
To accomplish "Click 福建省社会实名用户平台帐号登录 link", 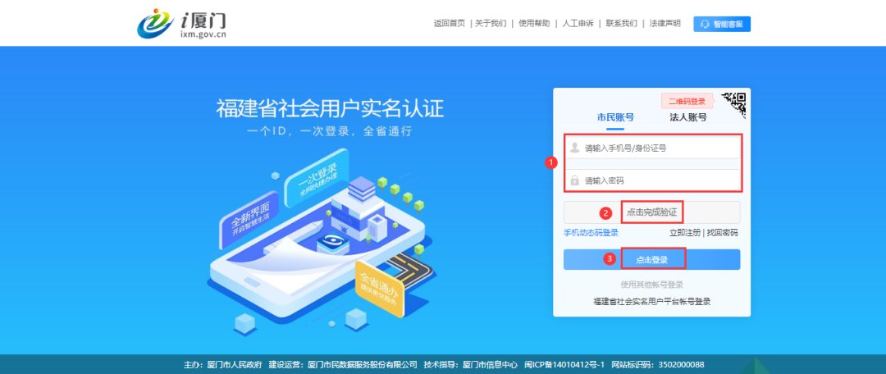I will 651,302.
